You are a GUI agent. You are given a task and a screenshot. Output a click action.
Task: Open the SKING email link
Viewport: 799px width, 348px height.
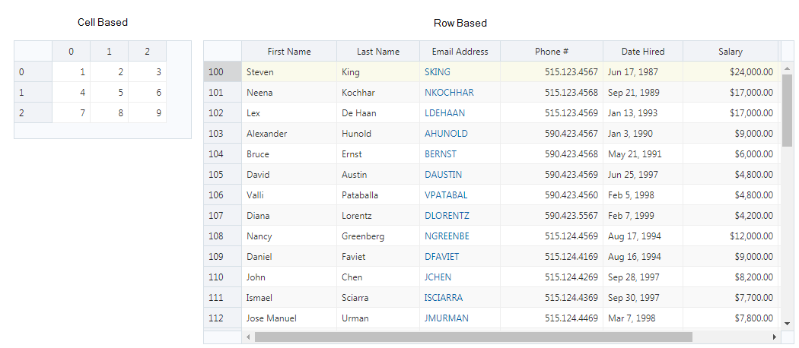click(x=438, y=72)
